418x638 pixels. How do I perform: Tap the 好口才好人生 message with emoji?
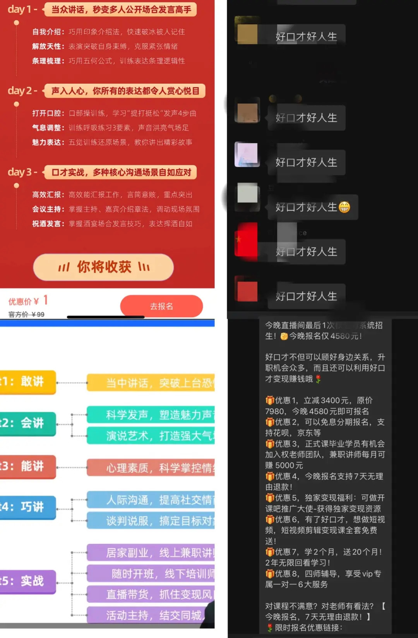coord(306,207)
